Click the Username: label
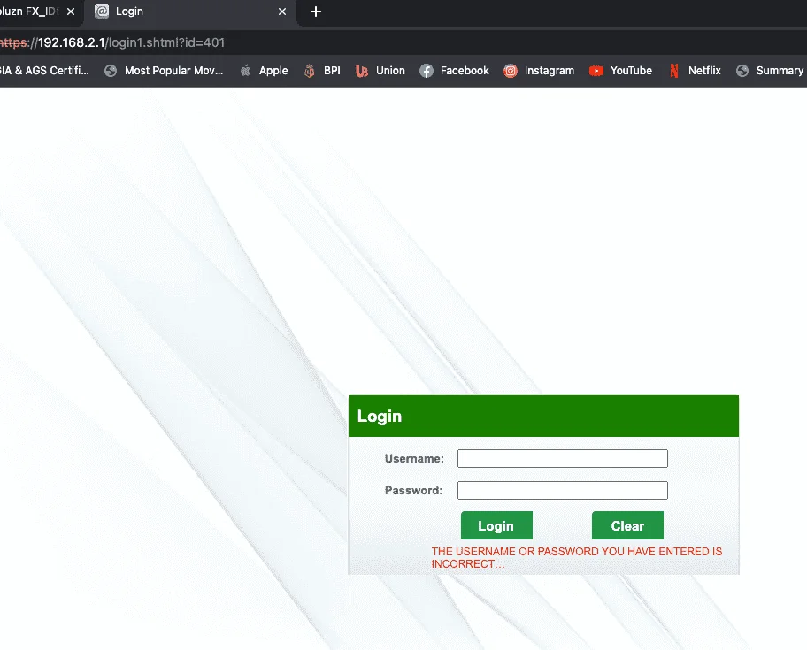 click(x=414, y=459)
